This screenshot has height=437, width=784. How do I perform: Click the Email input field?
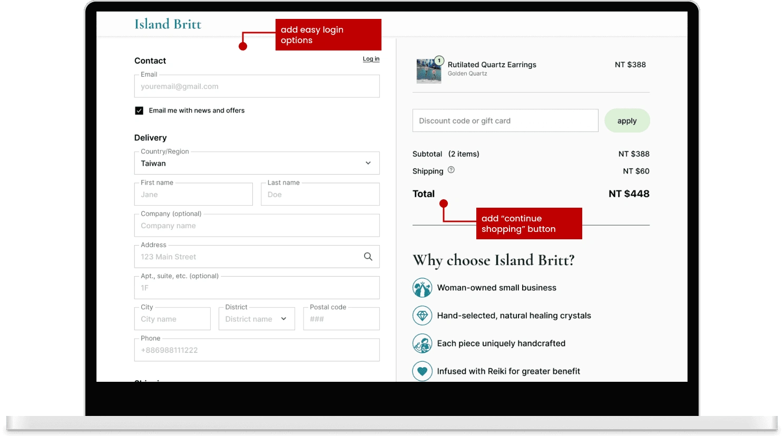tap(257, 86)
